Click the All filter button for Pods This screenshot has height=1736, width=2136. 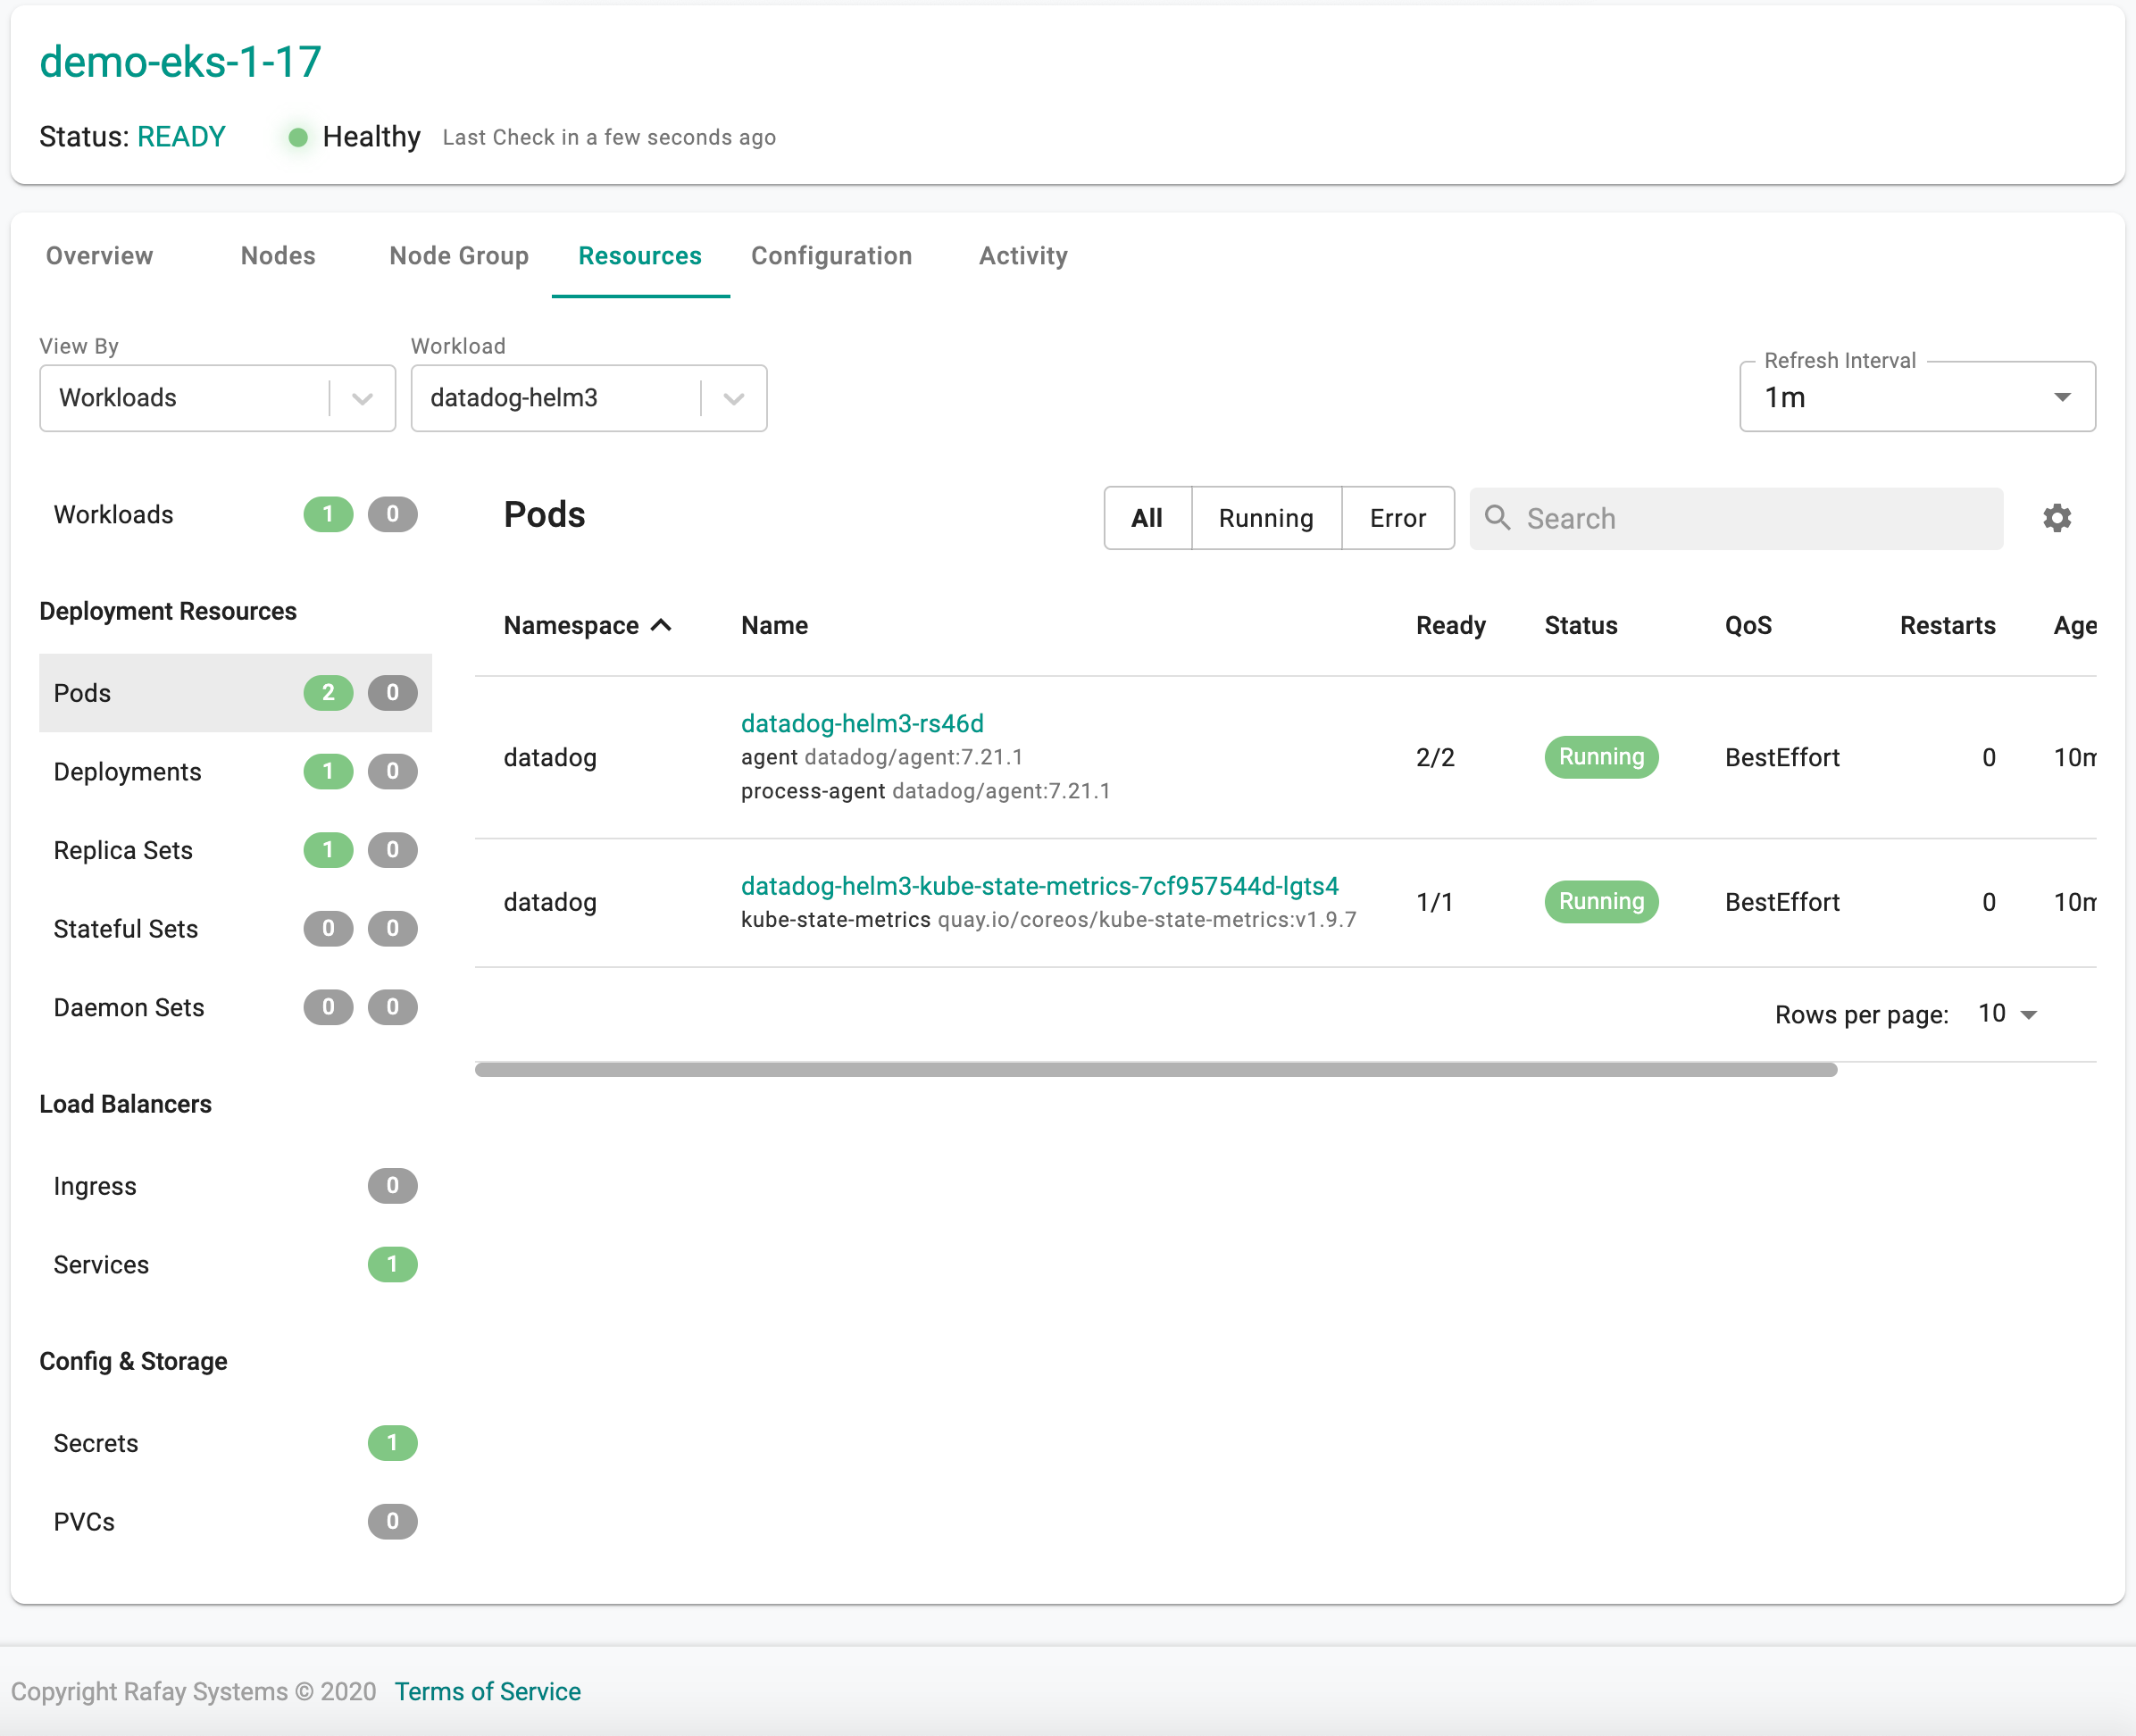point(1144,517)
